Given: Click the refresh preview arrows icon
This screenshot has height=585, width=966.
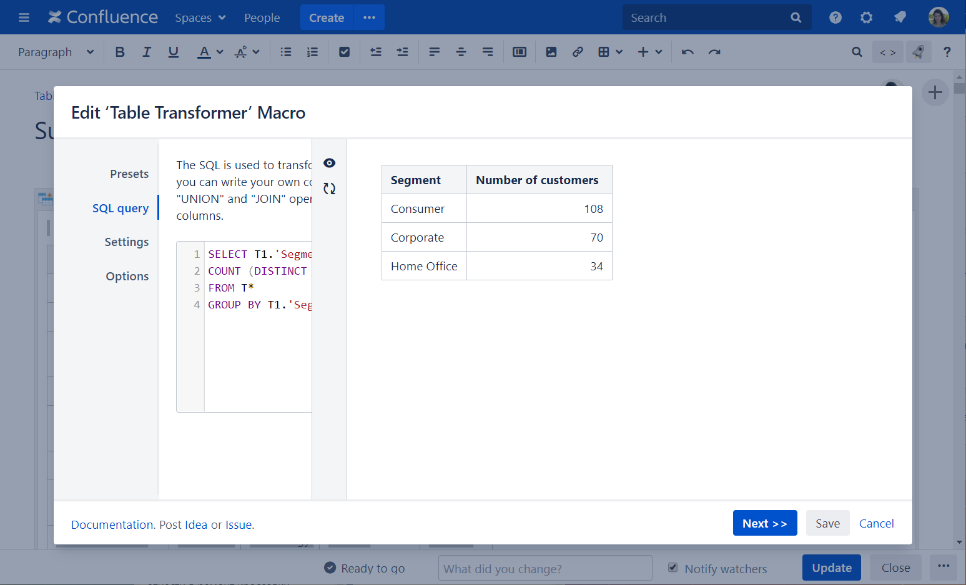Looking at the screenshot, I should 329,189.
